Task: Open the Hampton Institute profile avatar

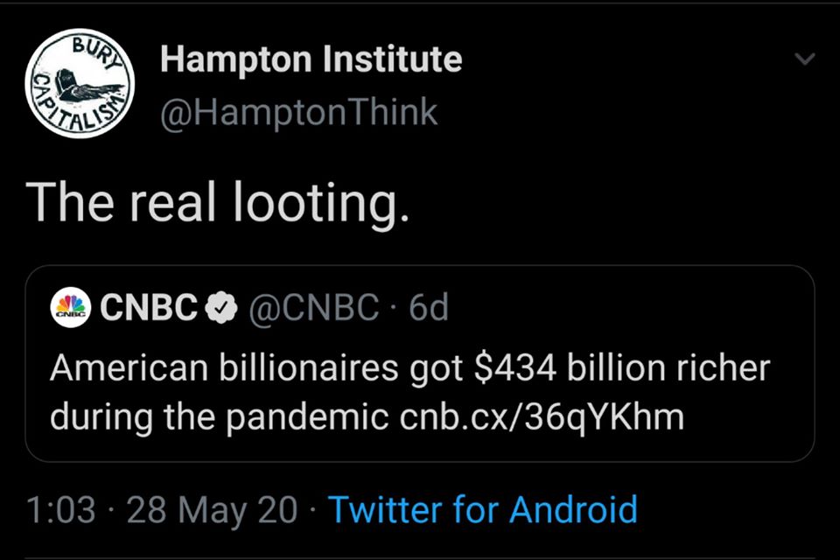Action: click(80, 83)
